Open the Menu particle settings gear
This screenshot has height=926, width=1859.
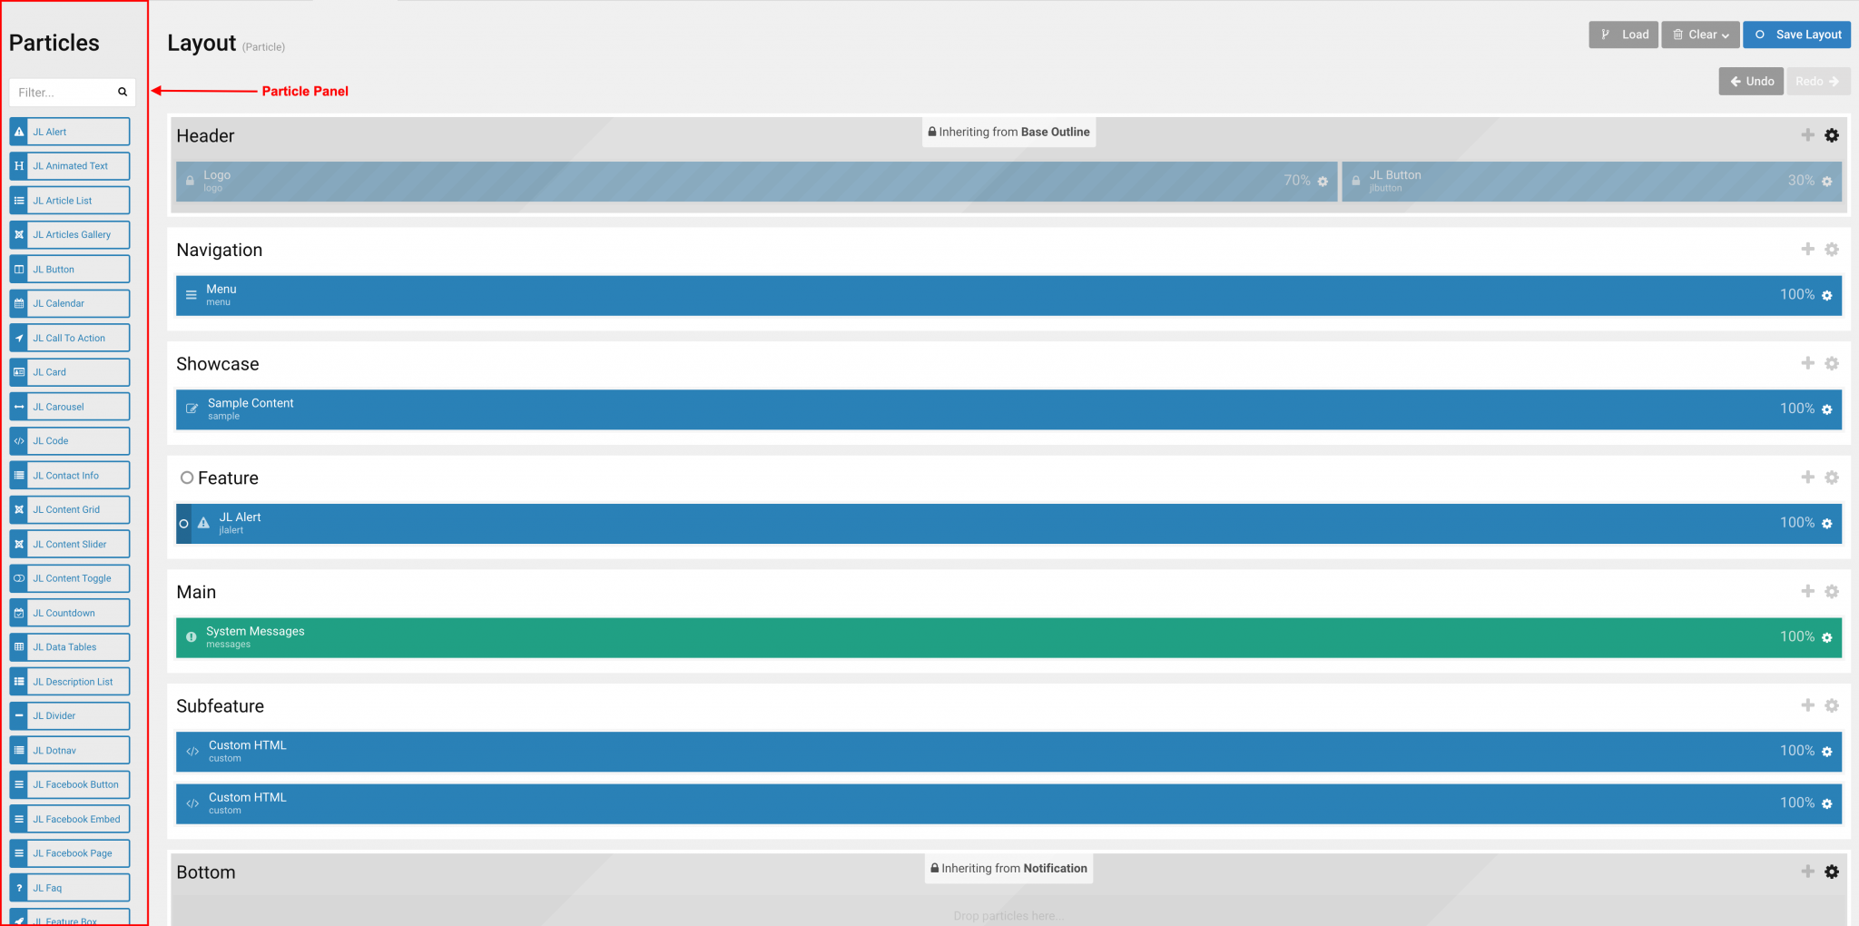1826,295
